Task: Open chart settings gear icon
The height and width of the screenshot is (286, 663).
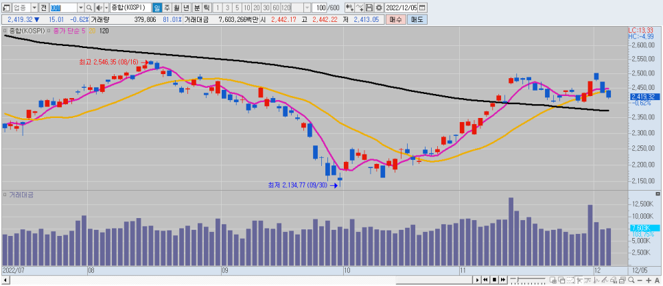Action: [x=379, y=8]
